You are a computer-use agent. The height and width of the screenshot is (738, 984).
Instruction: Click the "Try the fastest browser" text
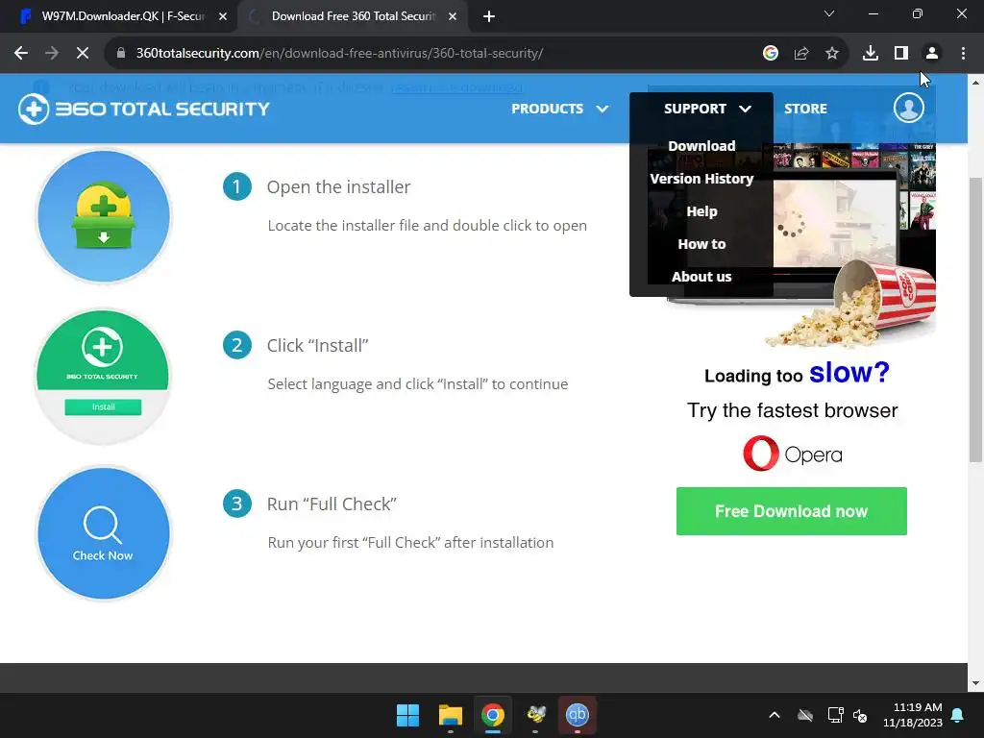pyautogui.click(x=792, y=410)
